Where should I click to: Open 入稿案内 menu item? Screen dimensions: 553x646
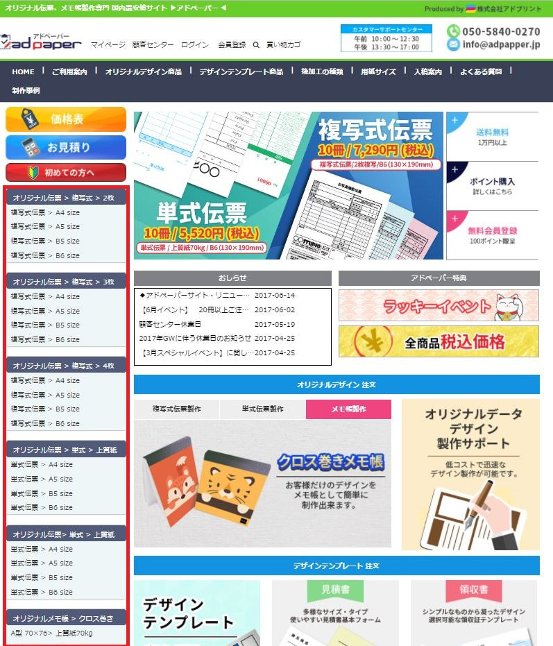click(427, 71)
